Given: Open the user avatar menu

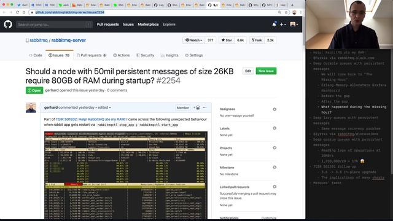Looking at the screenshot, I should pos(294,25).
